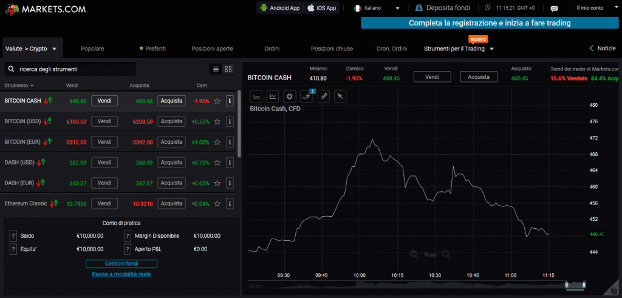Show help for Aperto P&L
Viewport: 622px width, 298px height.
(128, 249)
